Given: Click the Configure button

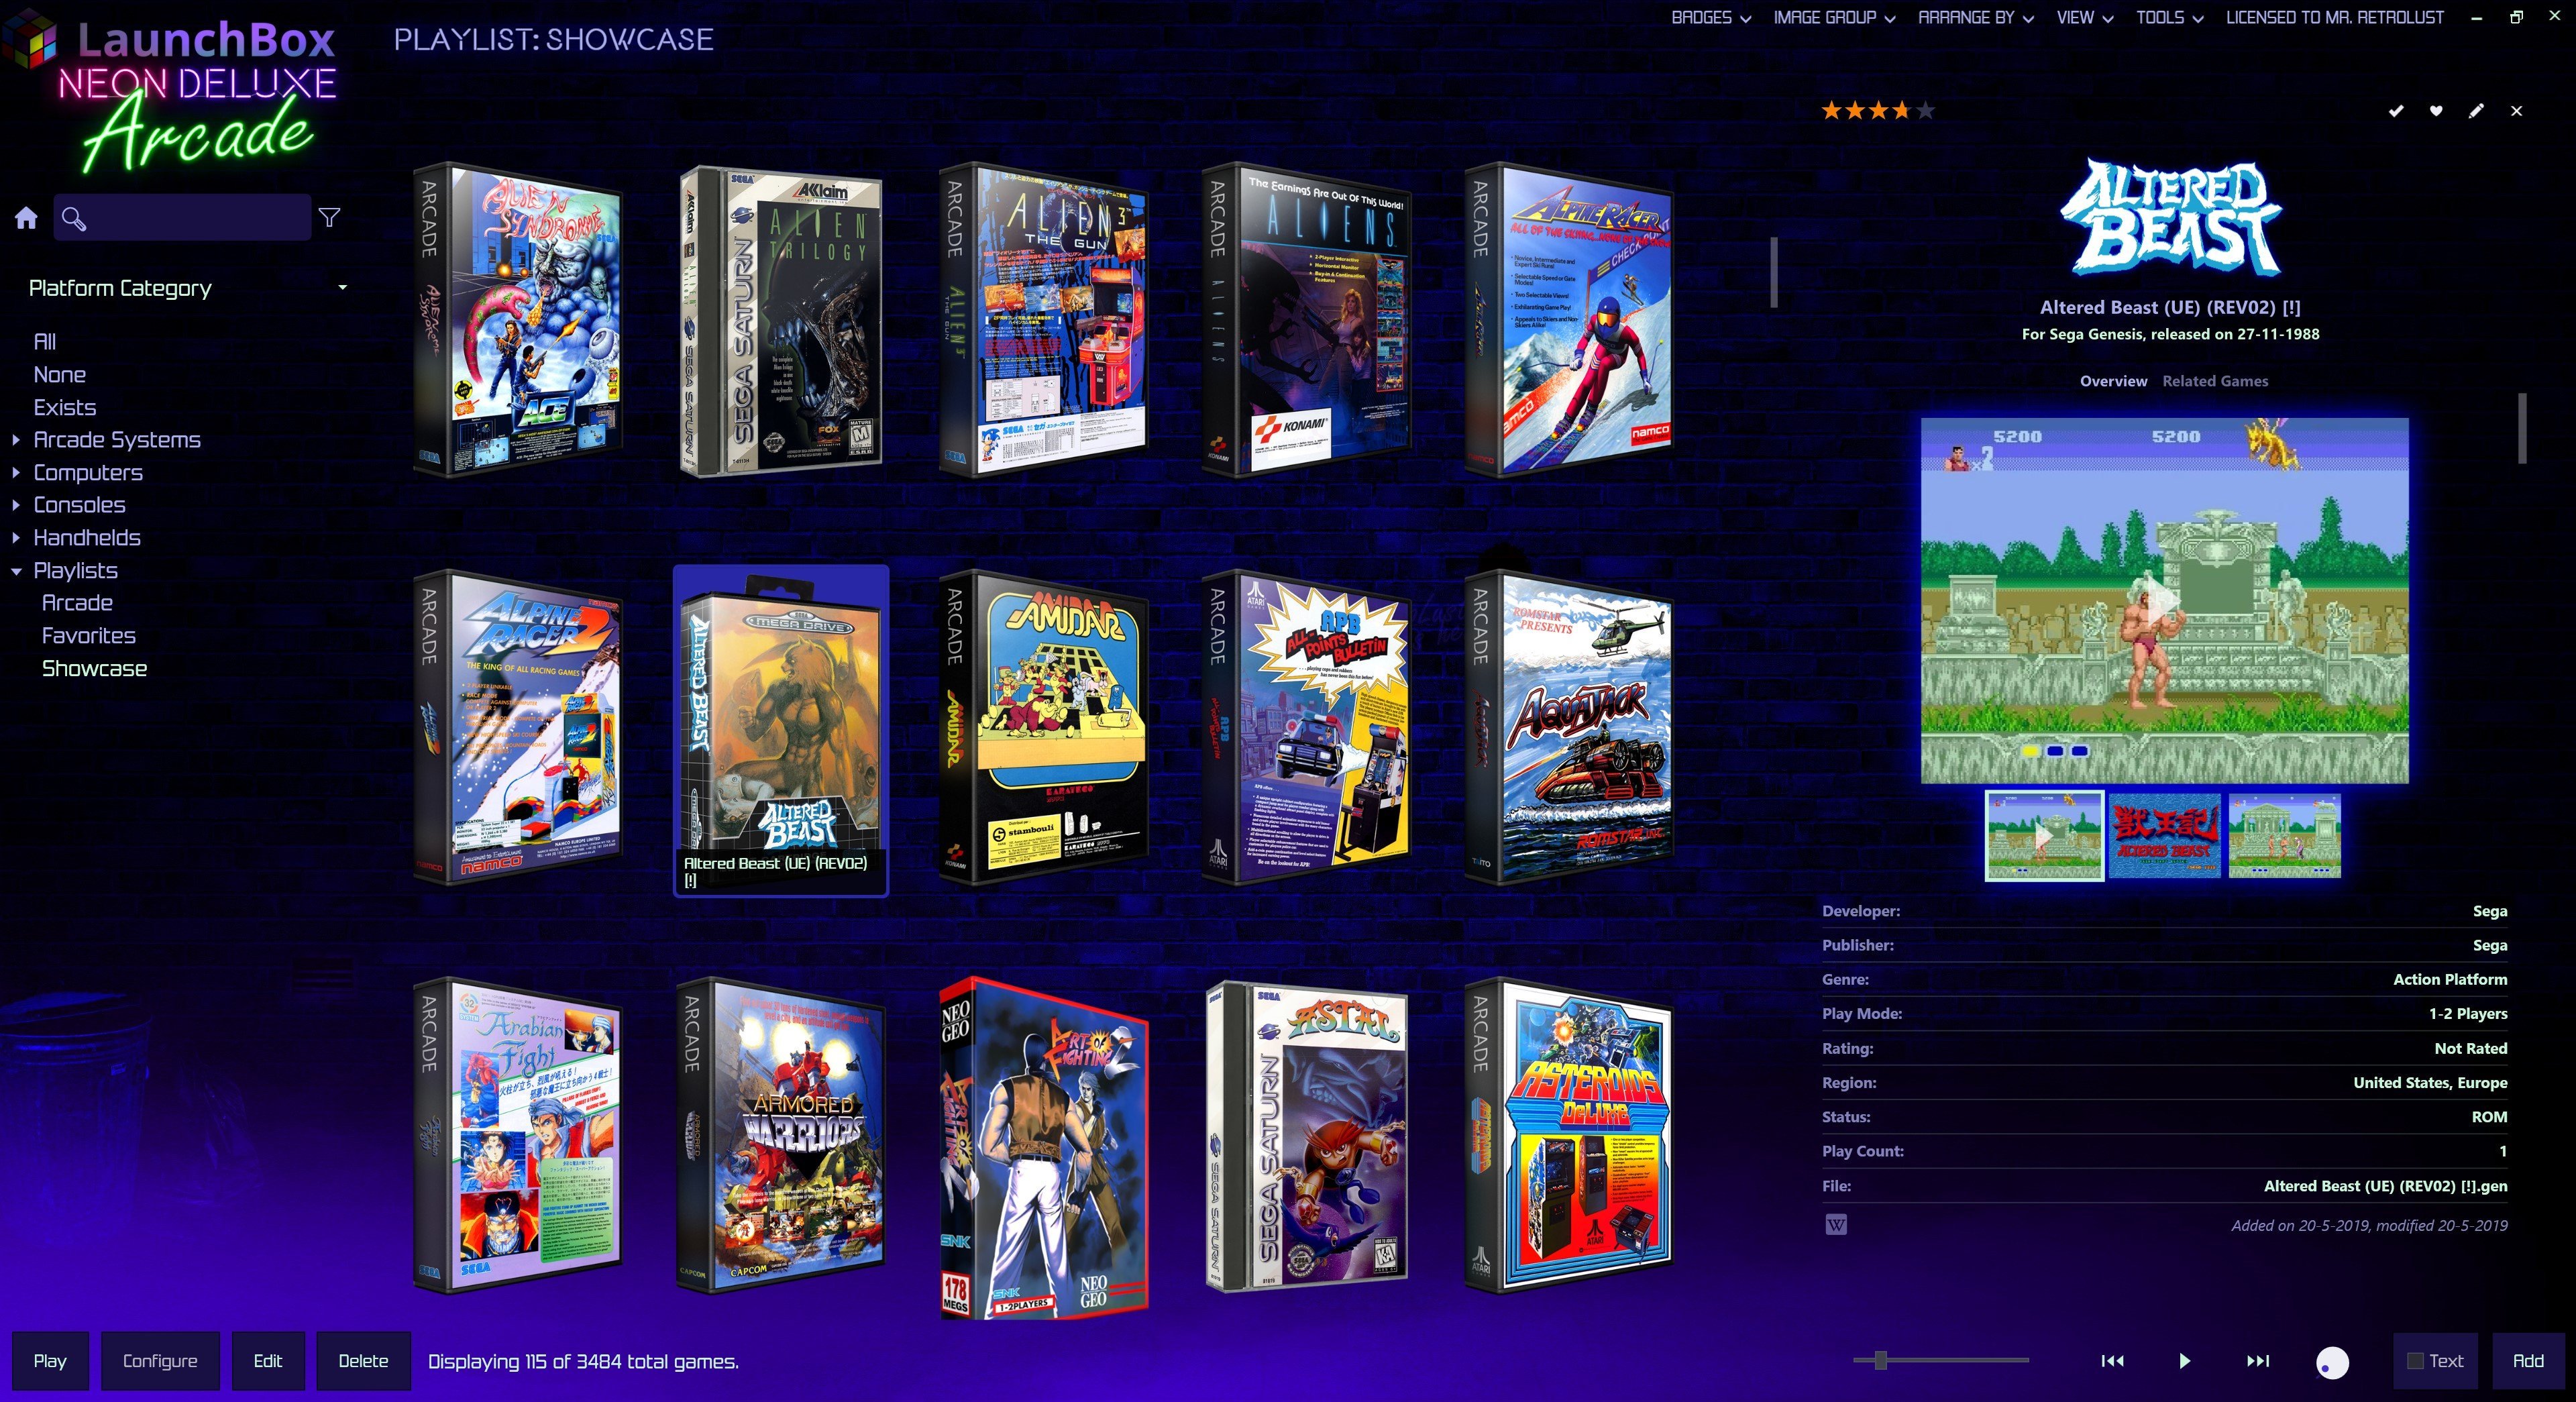Looking at the screenshot, I should (160, 1361).
